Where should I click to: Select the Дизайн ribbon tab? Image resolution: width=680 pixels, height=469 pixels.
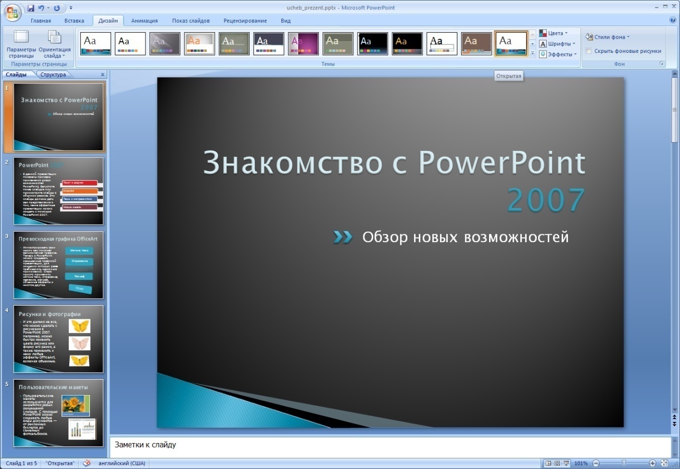tap(108, 21)
